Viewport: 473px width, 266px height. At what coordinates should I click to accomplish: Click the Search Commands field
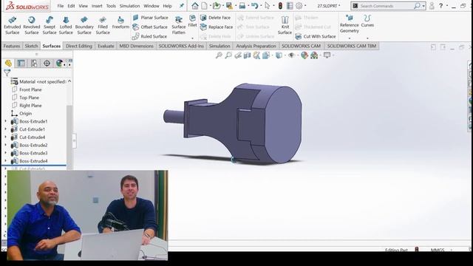tap(388, 6)
